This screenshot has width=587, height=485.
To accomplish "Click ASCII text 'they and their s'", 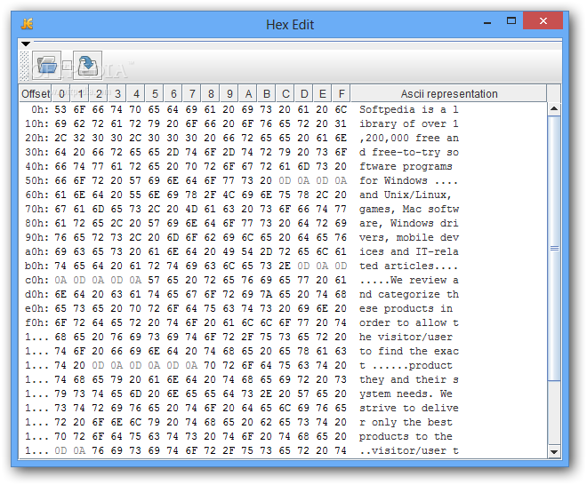I will pos(409,379).
